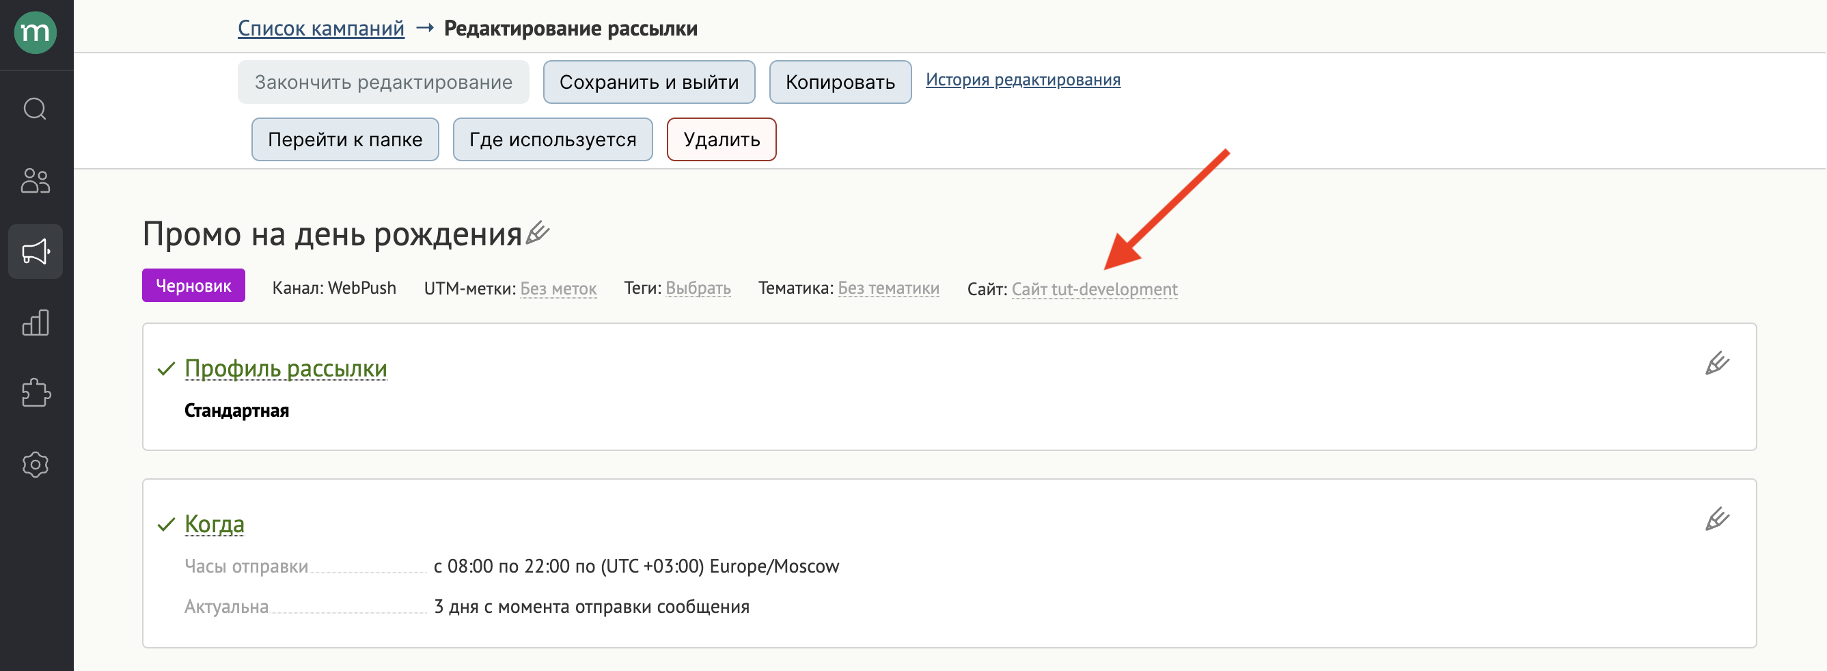Screen dimensions: 1827x671
Task: Select the campaigns megaphone icon in sidebar
Action: [x=36, y=252]
